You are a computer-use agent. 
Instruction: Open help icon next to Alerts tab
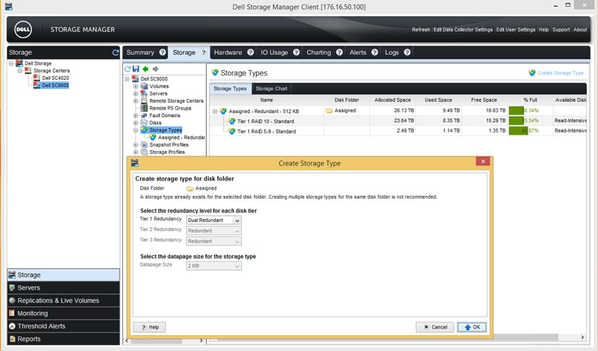pyautogui.click(x=374, y=53)
